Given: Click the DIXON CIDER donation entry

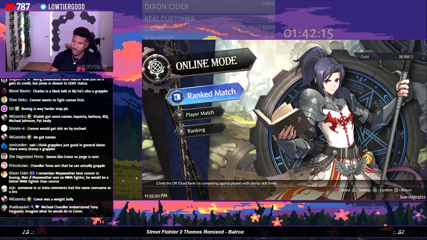Looking at the screenshot, I should pos(209,7).
